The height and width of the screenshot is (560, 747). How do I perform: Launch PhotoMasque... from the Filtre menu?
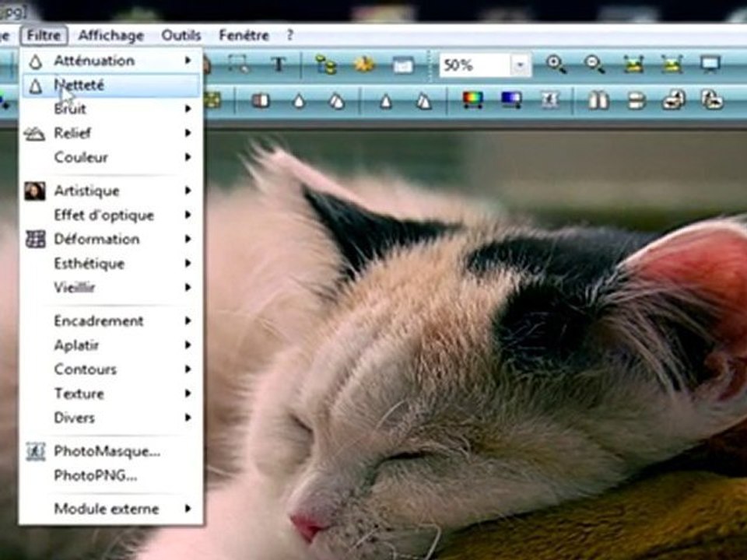tap(110, 451)
